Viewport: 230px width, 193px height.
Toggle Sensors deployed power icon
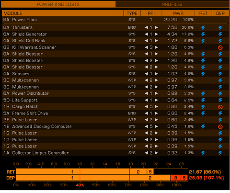coord(220,74)
